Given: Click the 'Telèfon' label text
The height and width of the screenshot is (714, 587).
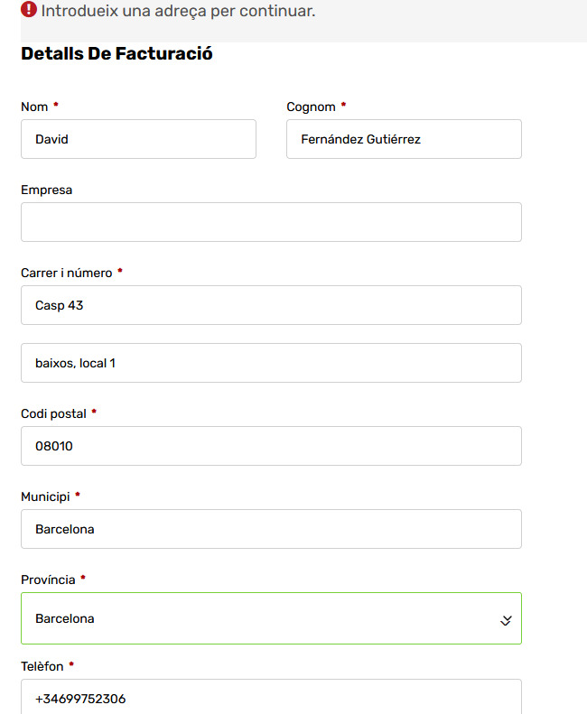Looking at the screenshot, I should click(42, 666).
